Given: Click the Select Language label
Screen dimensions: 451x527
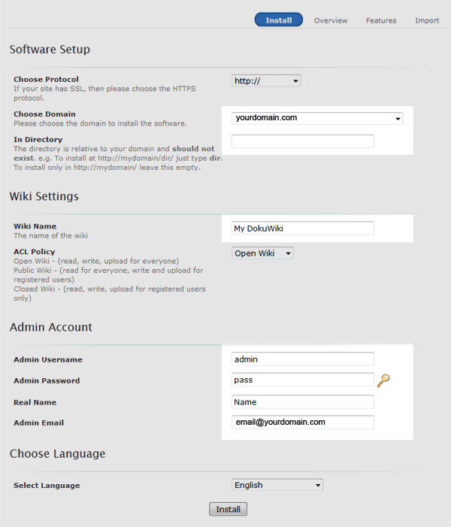Looking at the screenshot, I should (47, 486).
